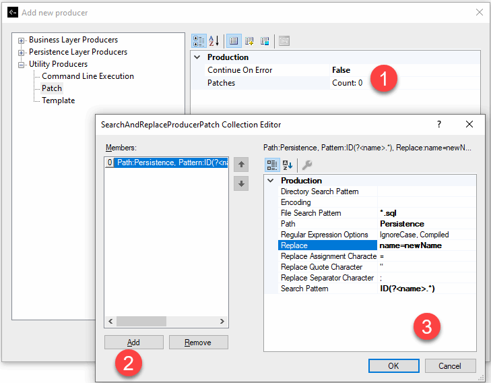Click OK in Collection Editor
This screenshot has width=491, height=383.
(393, 365)
